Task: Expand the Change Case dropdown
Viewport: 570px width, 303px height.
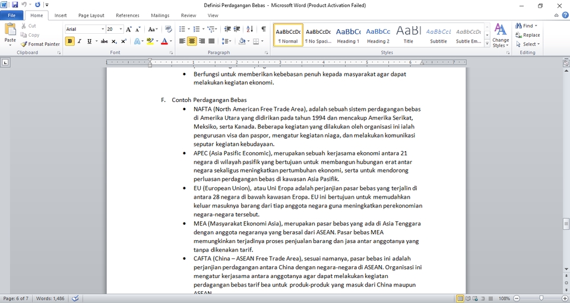Action: pos(153,29)
